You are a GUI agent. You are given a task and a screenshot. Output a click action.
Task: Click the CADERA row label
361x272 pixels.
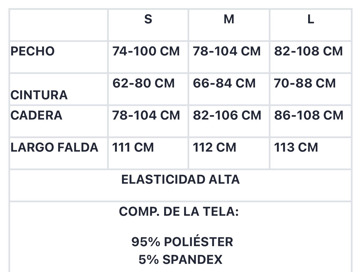[x=36, y=116]
